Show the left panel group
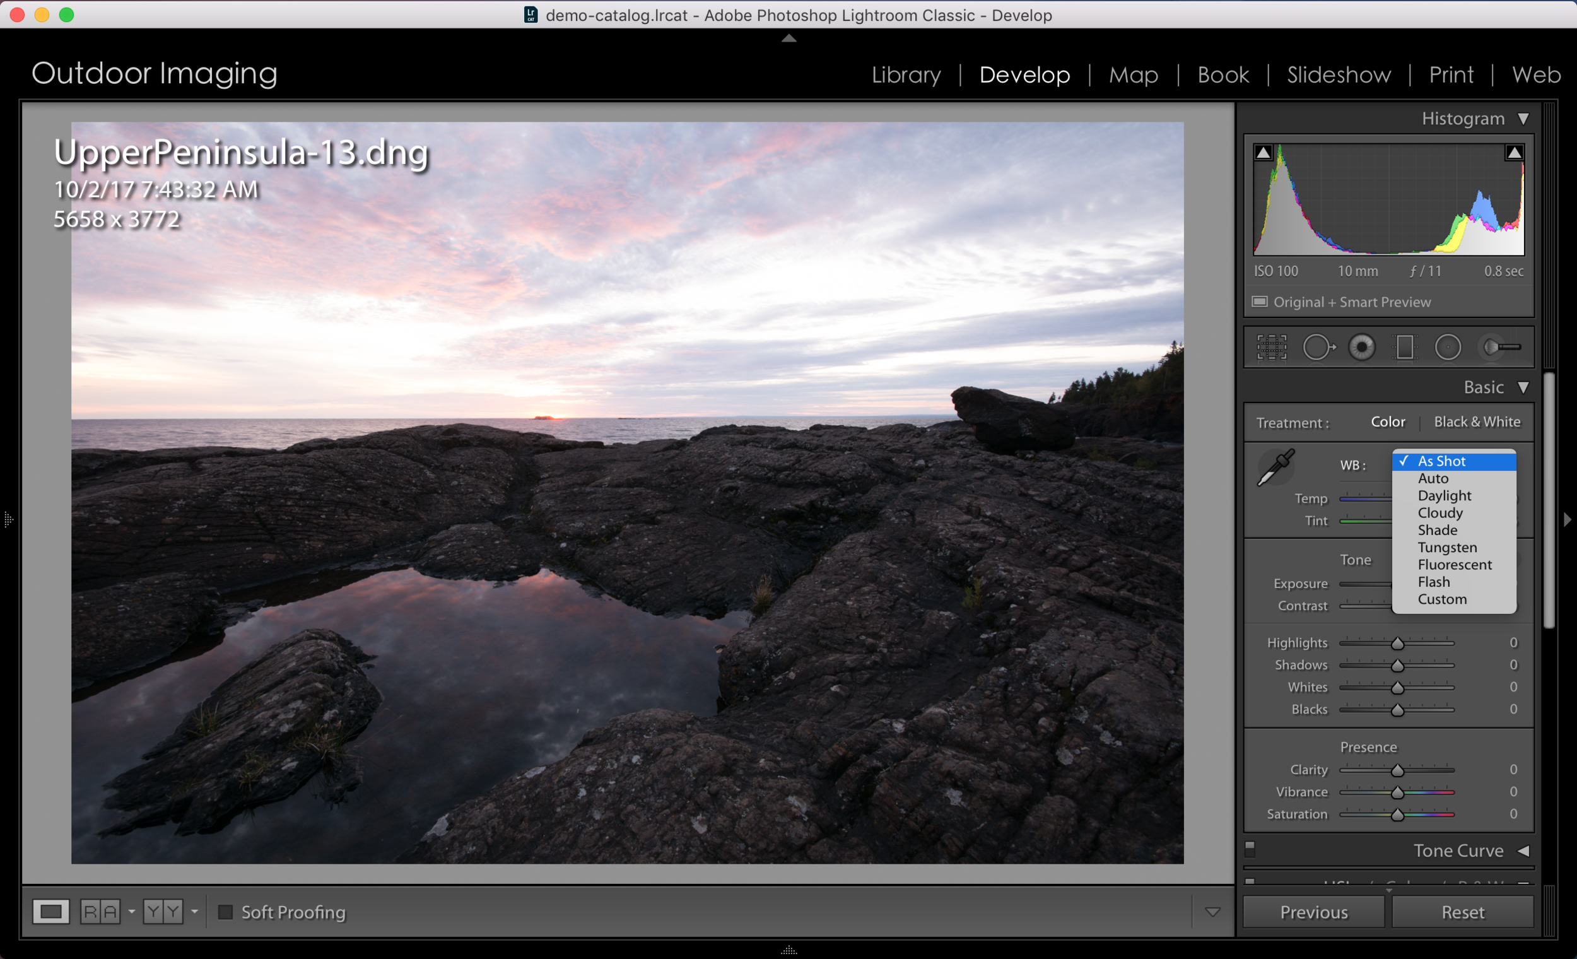Viewport: 1577px width, 959px height. (x=8, y=519)
